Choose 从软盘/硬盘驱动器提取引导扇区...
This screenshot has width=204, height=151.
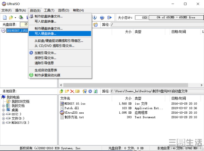coord(60,41)
